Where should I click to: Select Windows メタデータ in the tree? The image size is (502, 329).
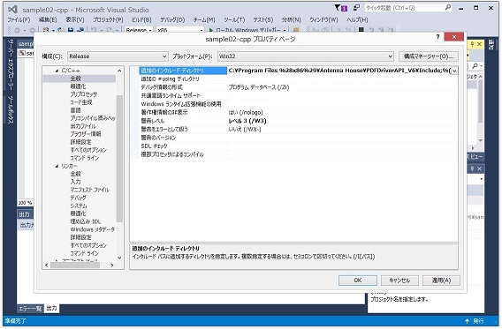point(92,229)
